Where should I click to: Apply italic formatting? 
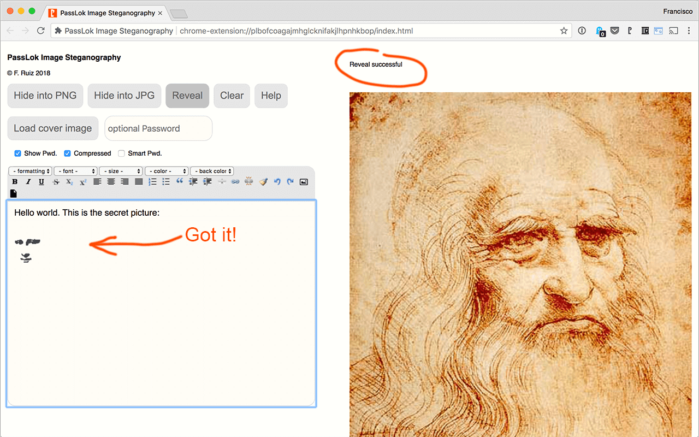(28, 182)
